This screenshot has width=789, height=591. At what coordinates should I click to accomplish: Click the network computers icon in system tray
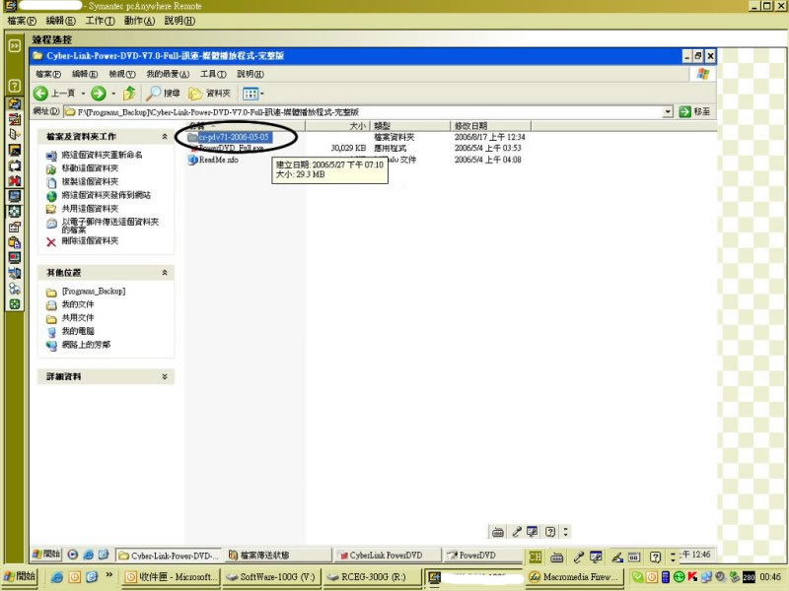[x=706, y=577]
